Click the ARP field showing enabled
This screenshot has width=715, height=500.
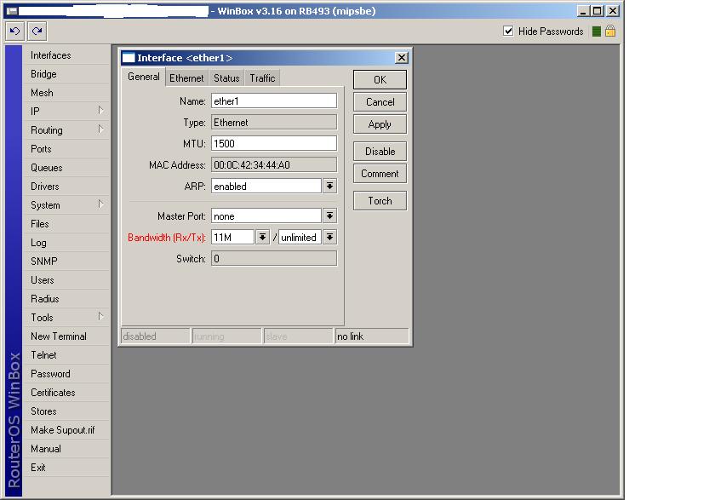pos(266,187)
